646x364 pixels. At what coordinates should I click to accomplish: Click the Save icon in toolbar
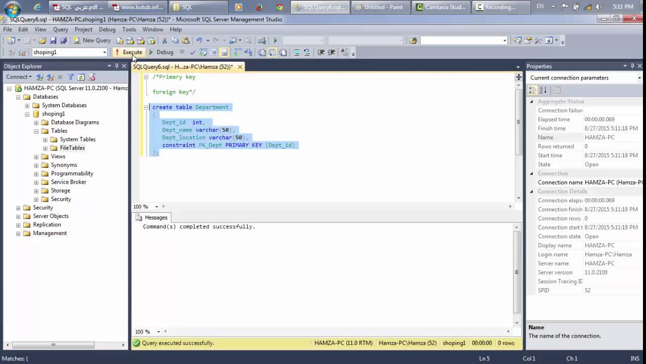(x=53, y=40)
